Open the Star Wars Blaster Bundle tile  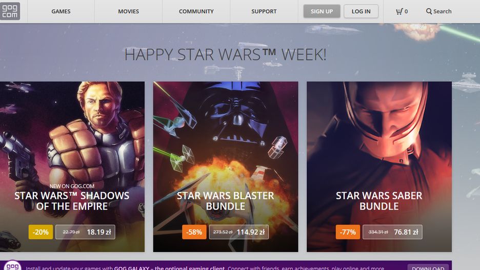tap(226, 167)
